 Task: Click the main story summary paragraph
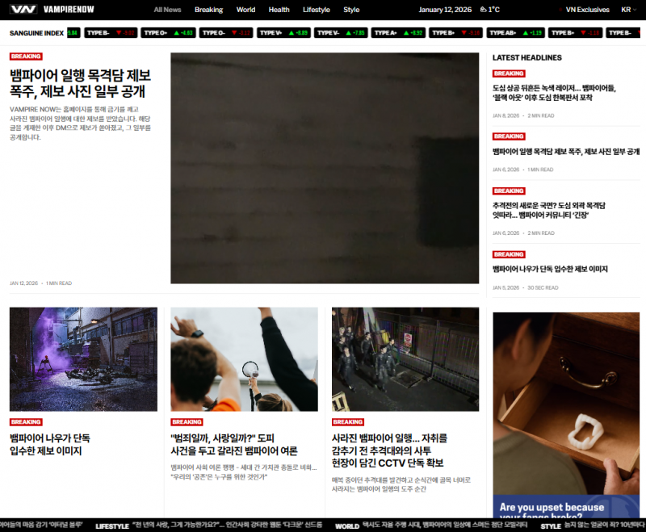(x=80, y=124)
